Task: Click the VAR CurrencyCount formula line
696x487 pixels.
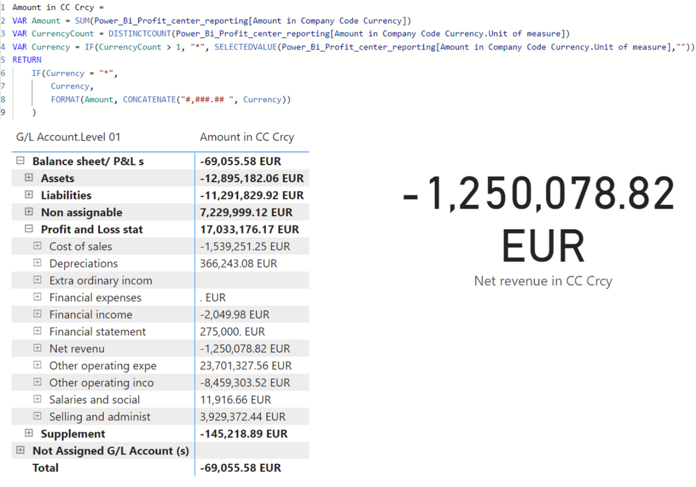Action: point(291,34)
